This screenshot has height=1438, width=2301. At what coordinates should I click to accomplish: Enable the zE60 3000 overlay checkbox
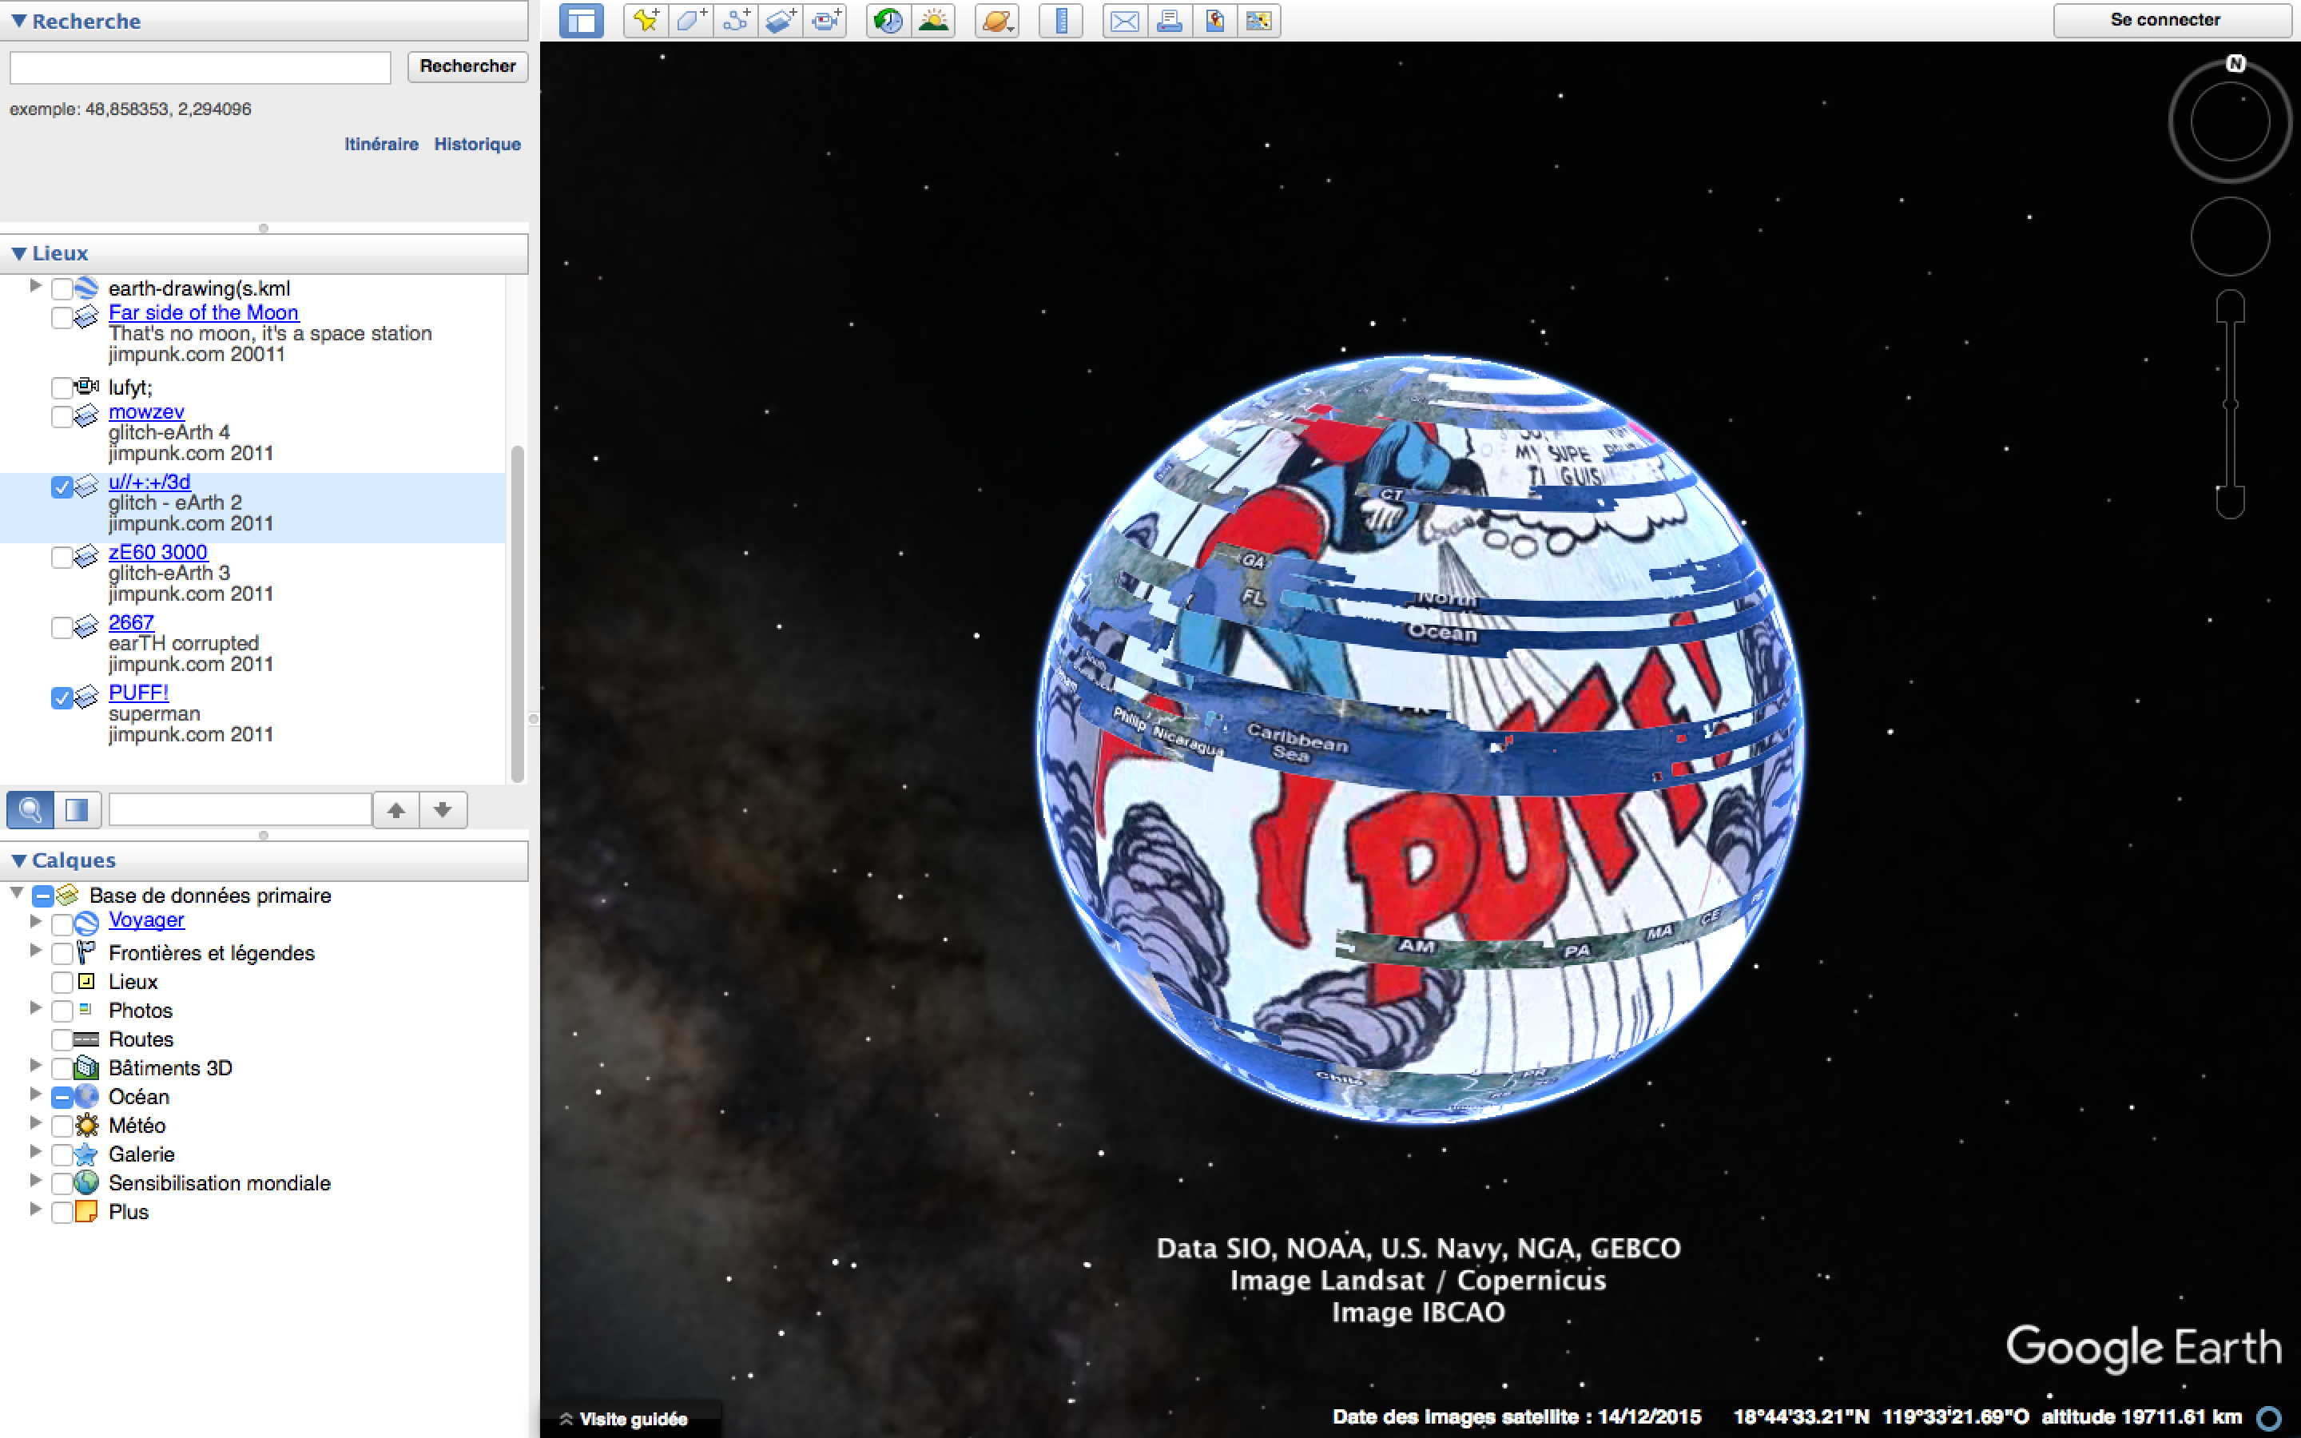click(x=62, y=558)
